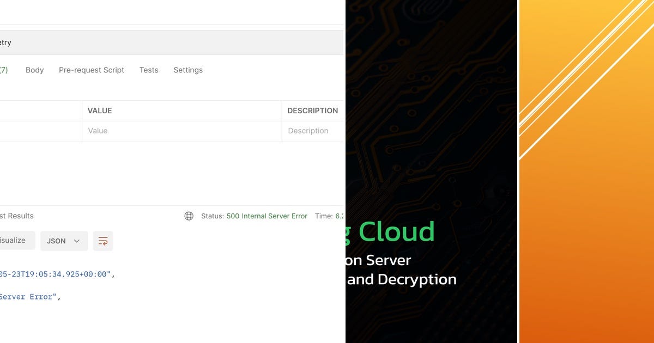
Task: Switch to the Body tab
Action: (34, 70)
